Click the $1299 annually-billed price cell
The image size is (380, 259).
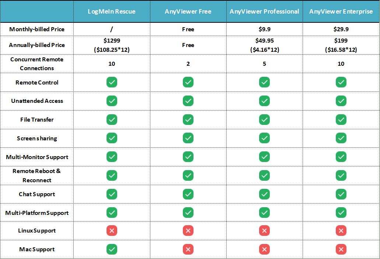(112, 45)
